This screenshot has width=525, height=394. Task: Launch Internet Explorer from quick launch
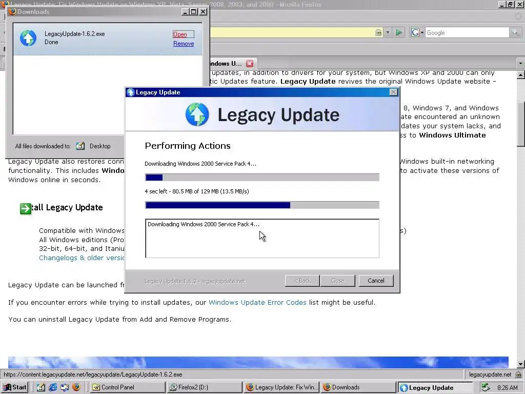[x=53, y=387]
